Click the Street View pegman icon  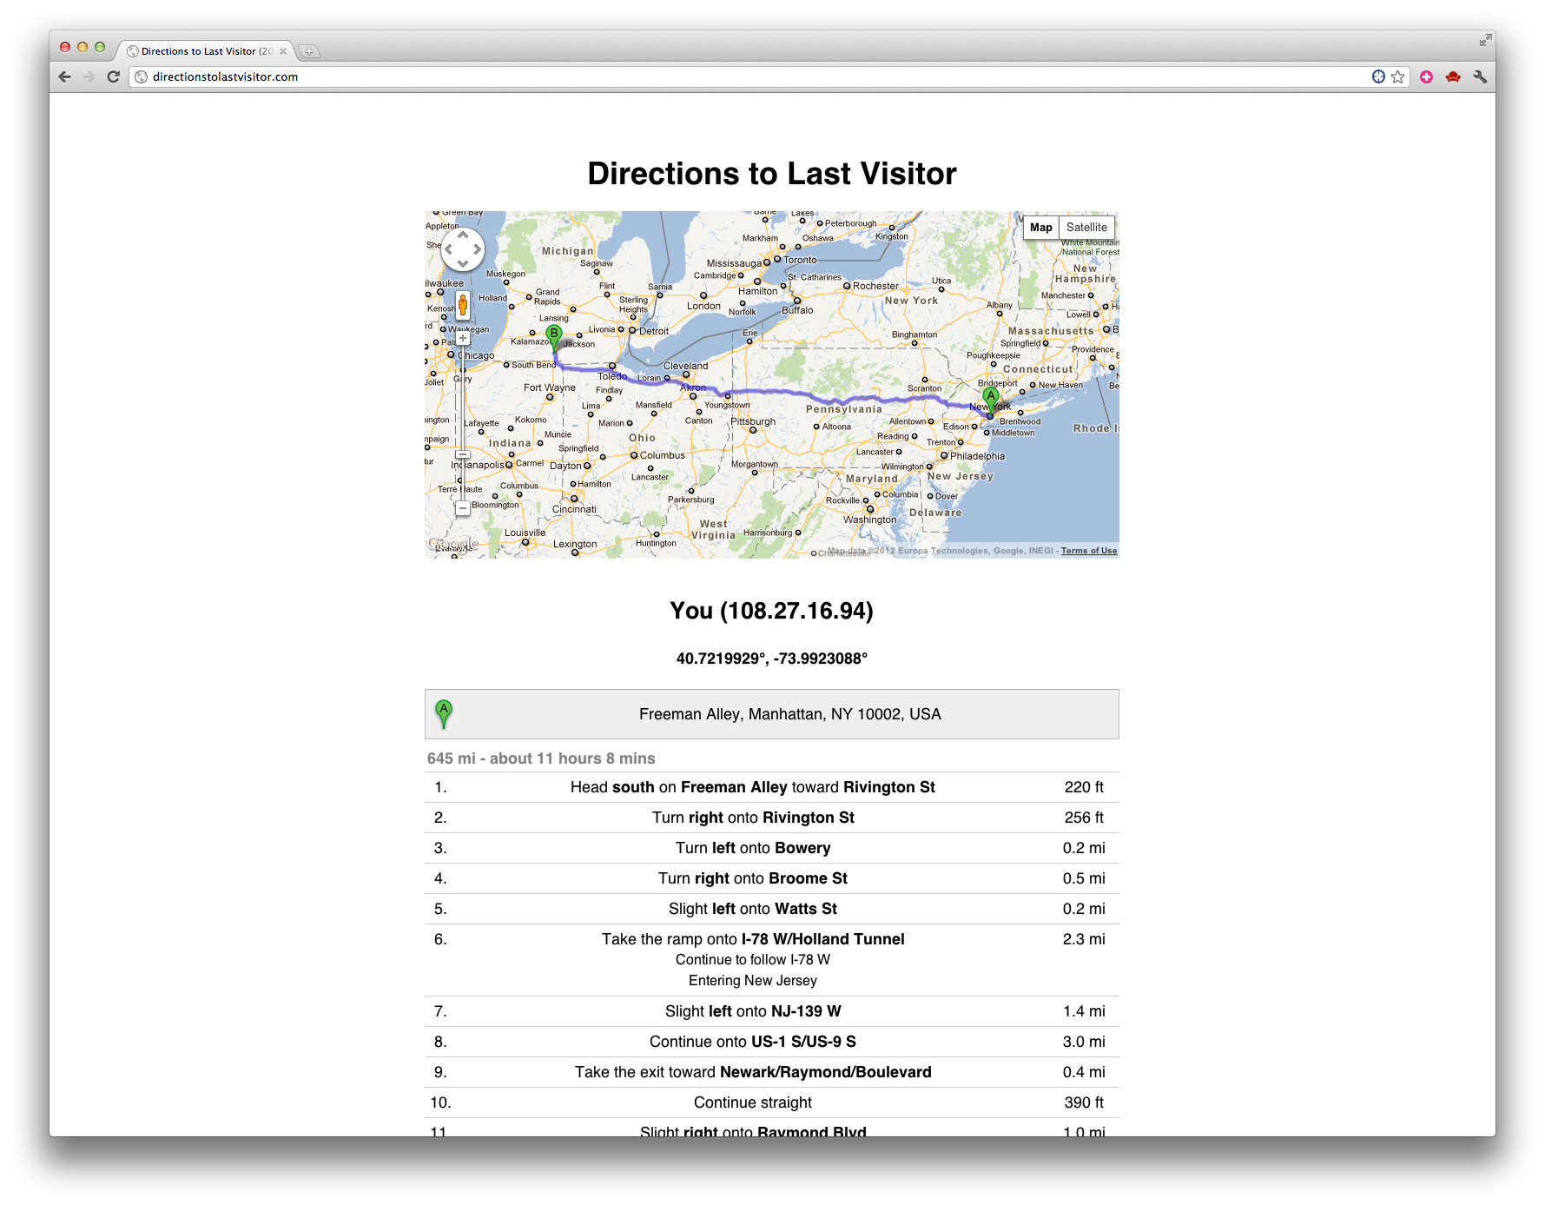(463, 305)
